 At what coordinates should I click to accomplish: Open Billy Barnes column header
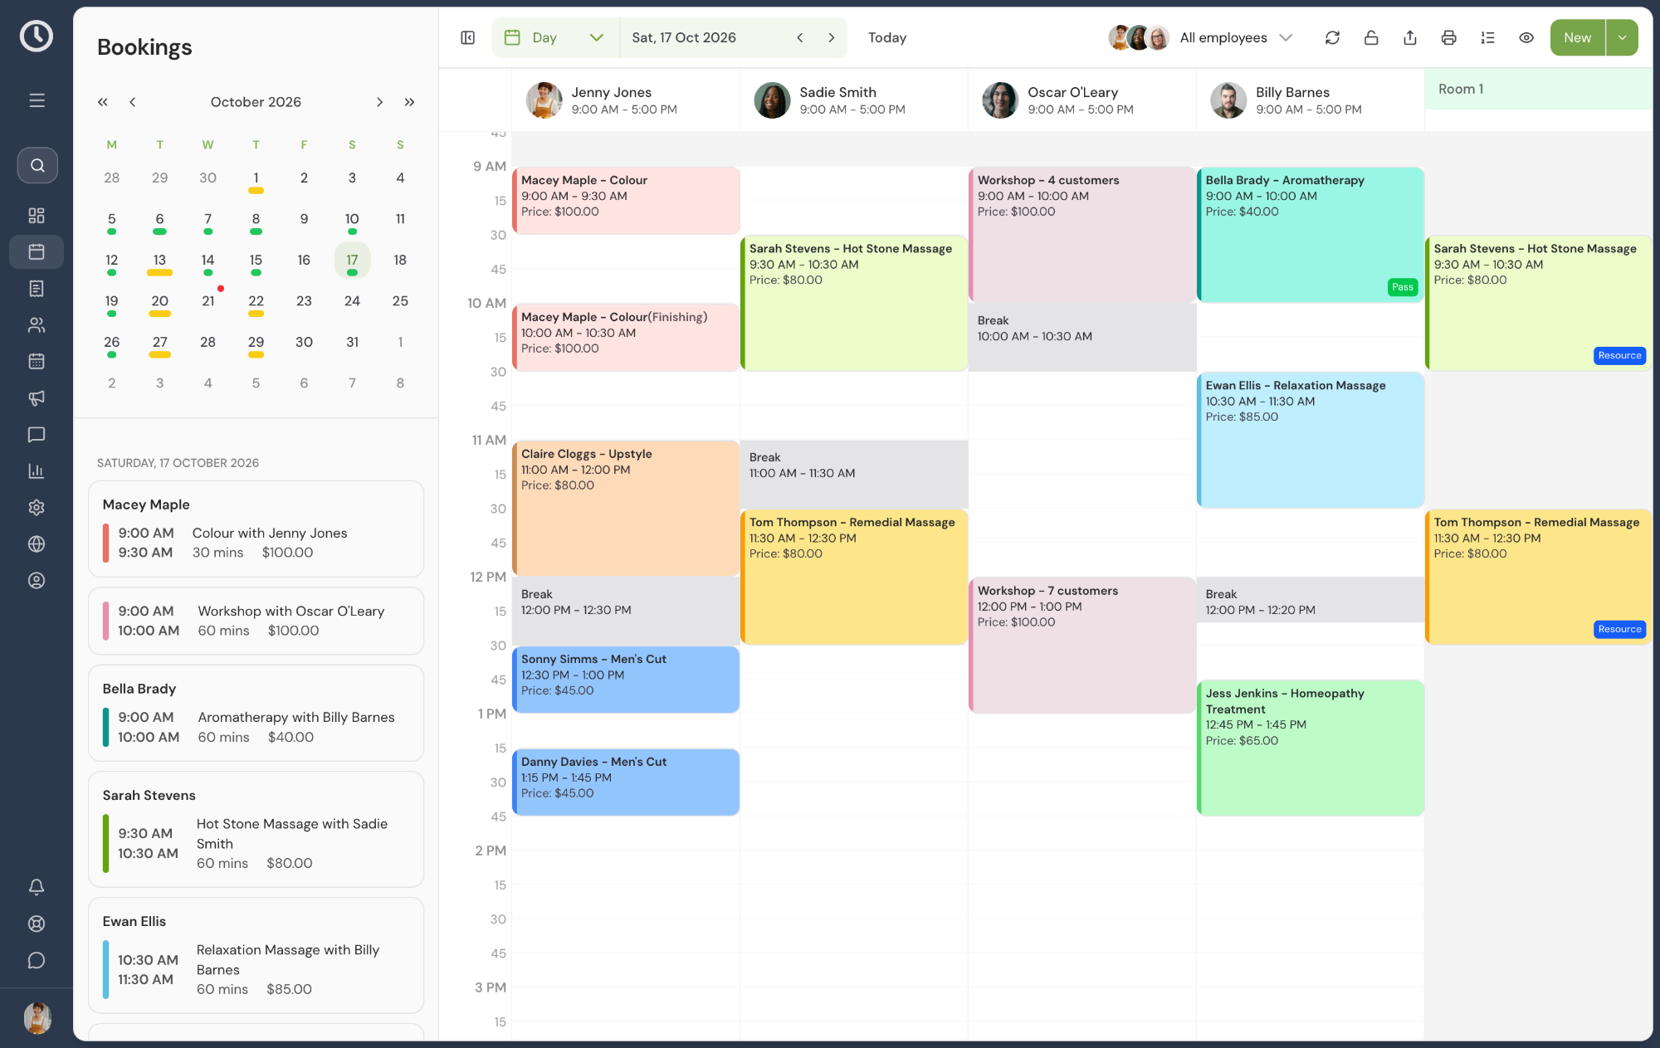point(1311,100)
